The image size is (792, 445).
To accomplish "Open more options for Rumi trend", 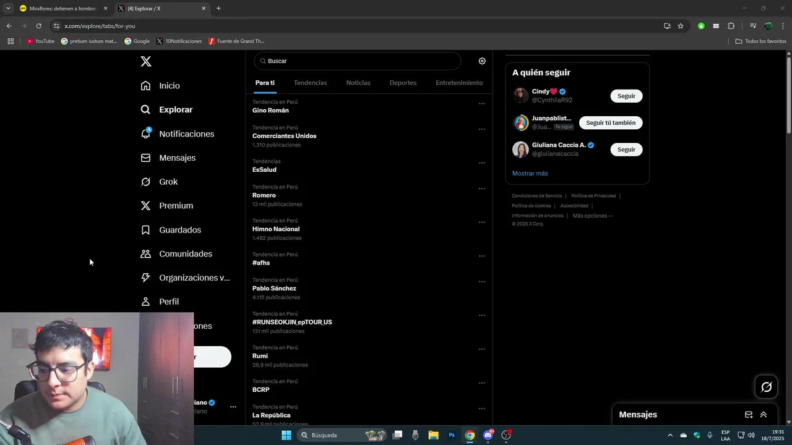I will coord(481,349).
